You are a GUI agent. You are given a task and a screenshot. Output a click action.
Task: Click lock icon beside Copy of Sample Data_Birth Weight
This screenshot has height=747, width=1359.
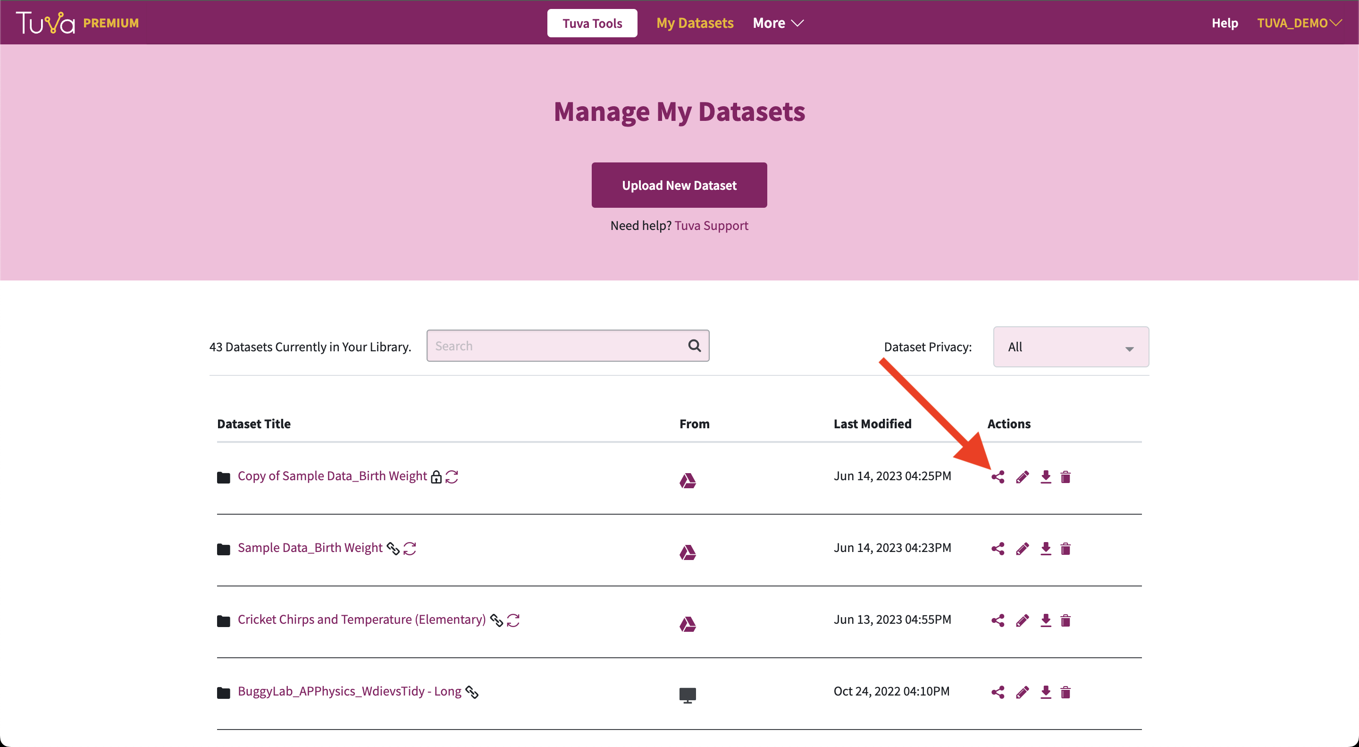click(436, 477)
